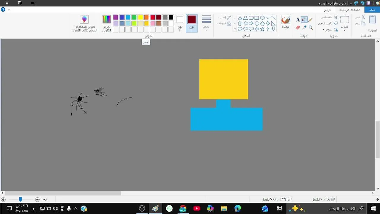Click Resize (تغيير الحجم) button
This screenshot has width=380, height=214.
328,23
